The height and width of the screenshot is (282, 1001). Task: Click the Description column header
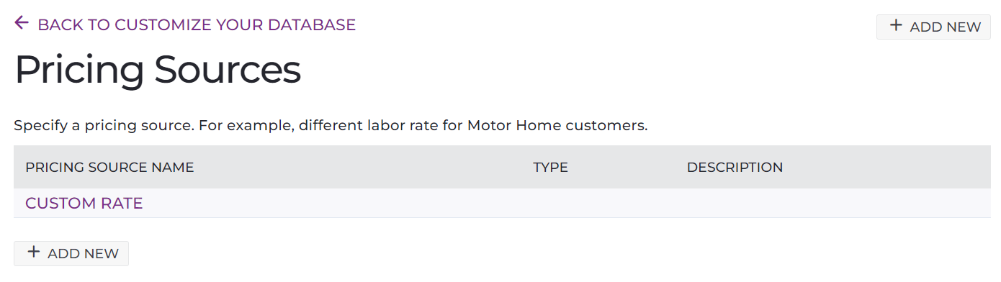tap(735, 168)
